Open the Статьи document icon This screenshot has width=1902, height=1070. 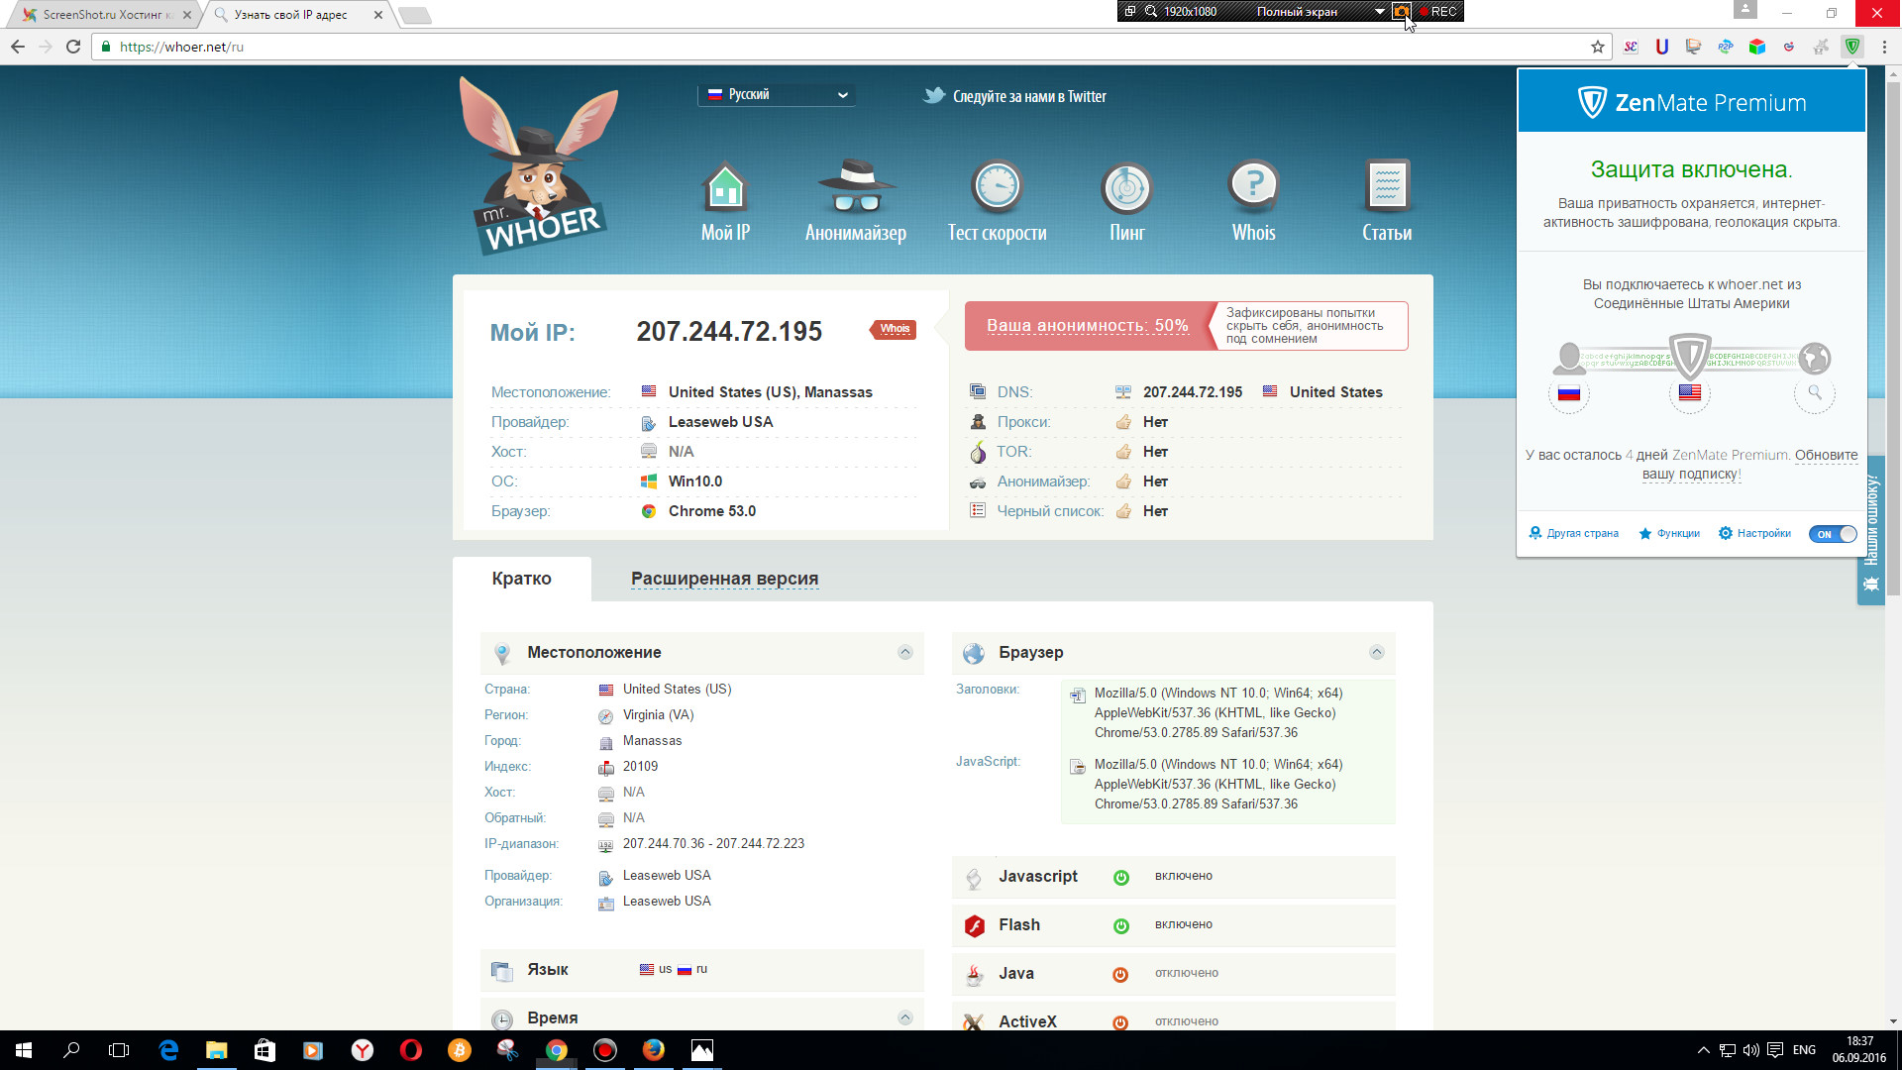[1387, 185]
